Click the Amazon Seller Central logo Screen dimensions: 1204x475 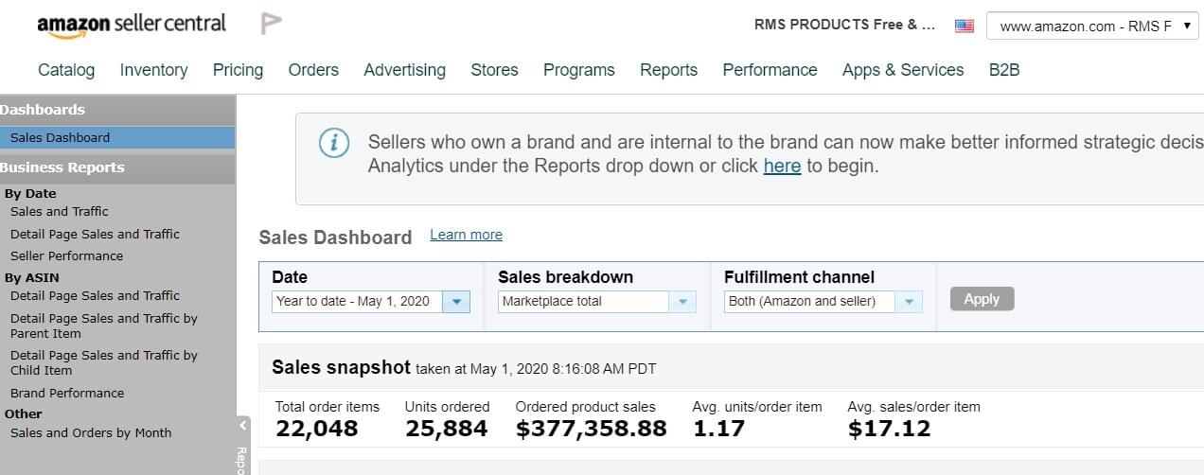click(132, 25)
